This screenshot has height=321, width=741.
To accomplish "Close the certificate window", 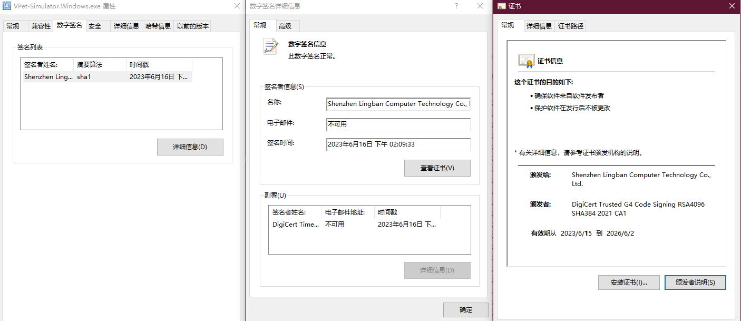I will pos(732,6).
